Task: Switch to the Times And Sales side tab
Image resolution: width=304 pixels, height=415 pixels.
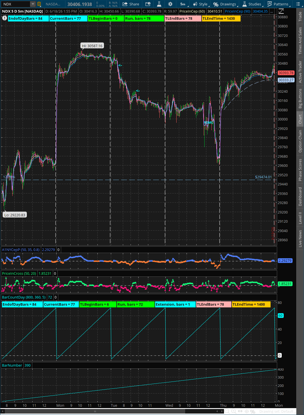Action: point(300,41)
